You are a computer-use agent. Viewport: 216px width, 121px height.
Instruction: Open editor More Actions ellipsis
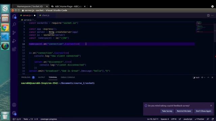[x=212, y=15]
